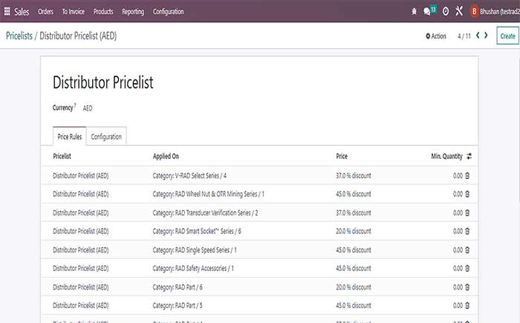This screenshot has height=323, width=520.
Task: Click 20.0 % discount for RAD Part / 6
Action: tap(353, 287)
